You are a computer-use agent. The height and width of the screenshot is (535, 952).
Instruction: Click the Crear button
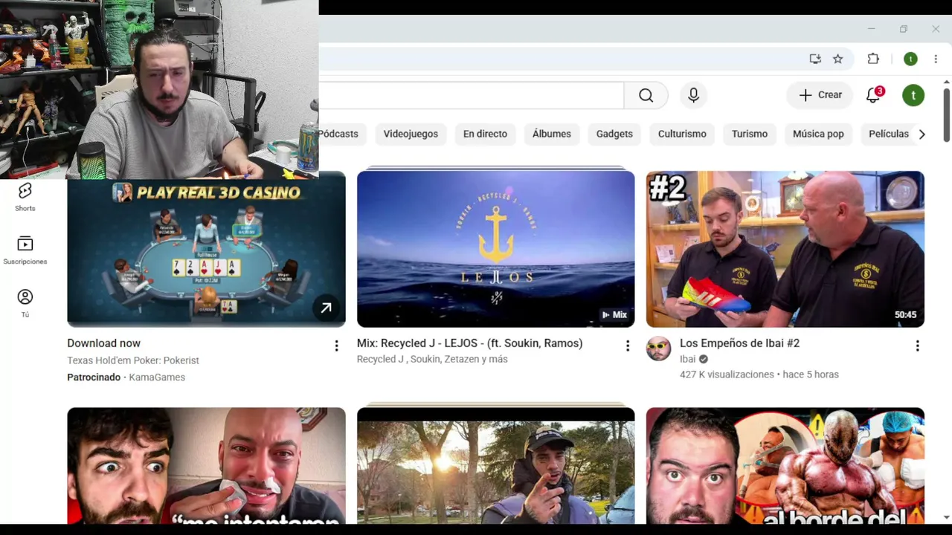coord(820,95)
